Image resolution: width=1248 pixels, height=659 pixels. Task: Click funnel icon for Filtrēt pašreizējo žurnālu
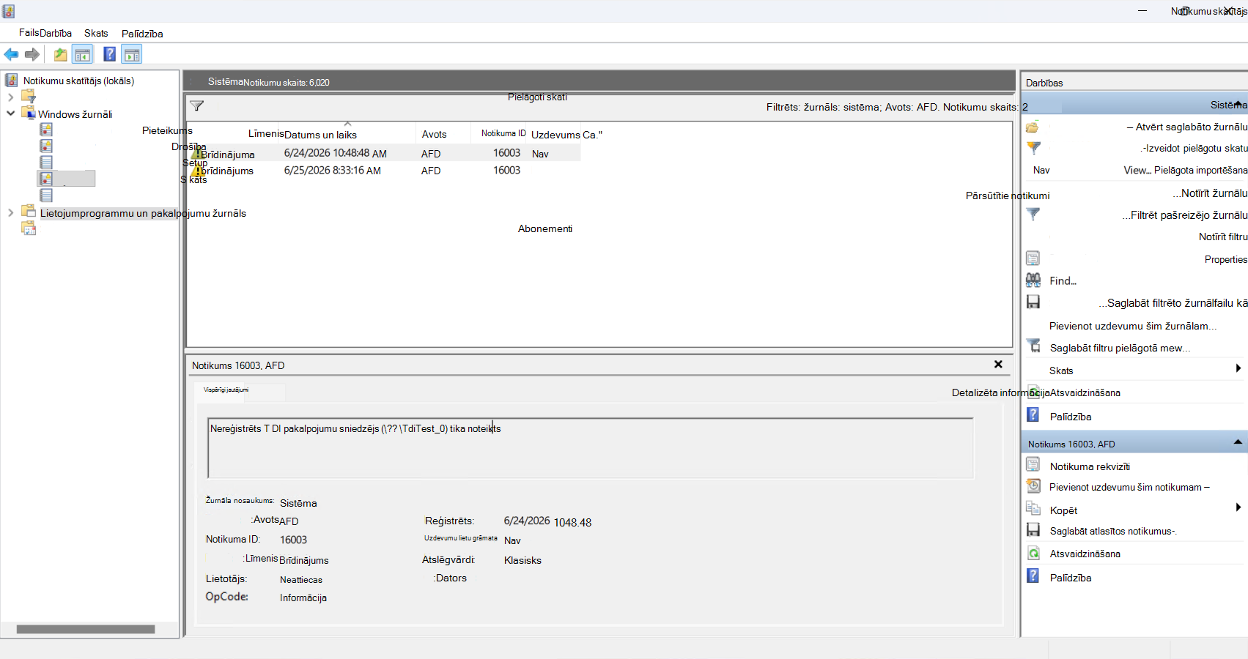[x=1033, y=215]
